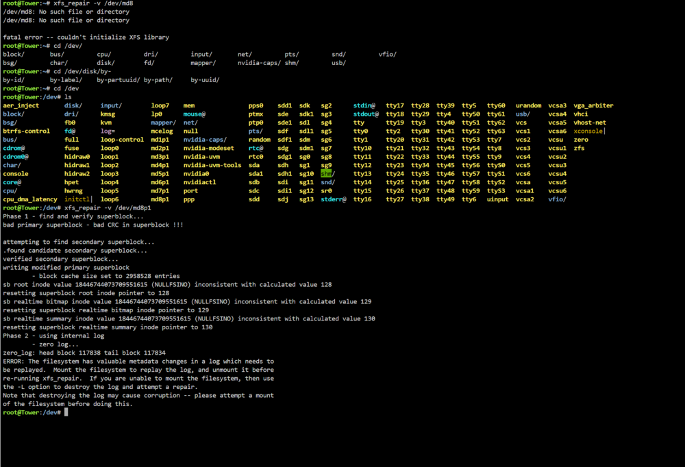Select the 'nvidia-uvm-tools' entry
The width and height of the screenshot is (685, 467).
212,165
